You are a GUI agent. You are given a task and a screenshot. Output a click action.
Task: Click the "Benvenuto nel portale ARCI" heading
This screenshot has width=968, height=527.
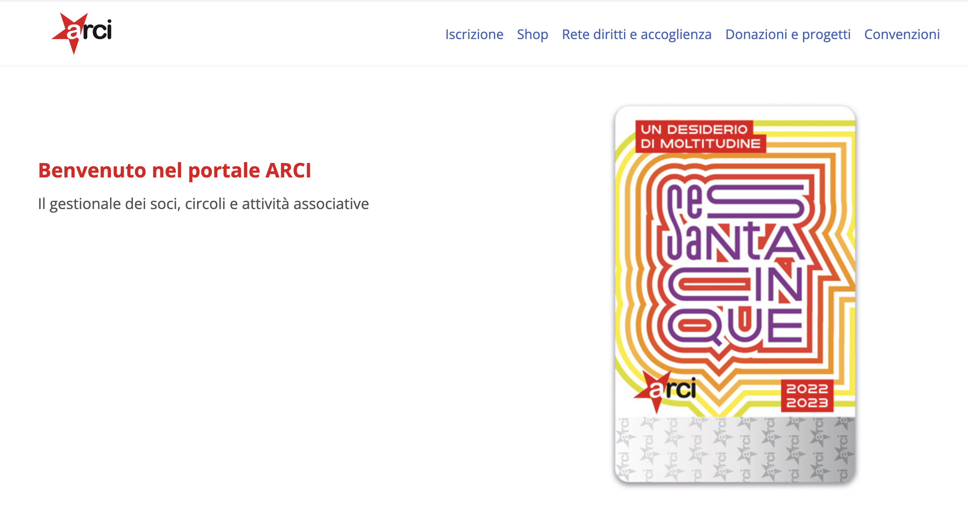click(x=174, y=170)
